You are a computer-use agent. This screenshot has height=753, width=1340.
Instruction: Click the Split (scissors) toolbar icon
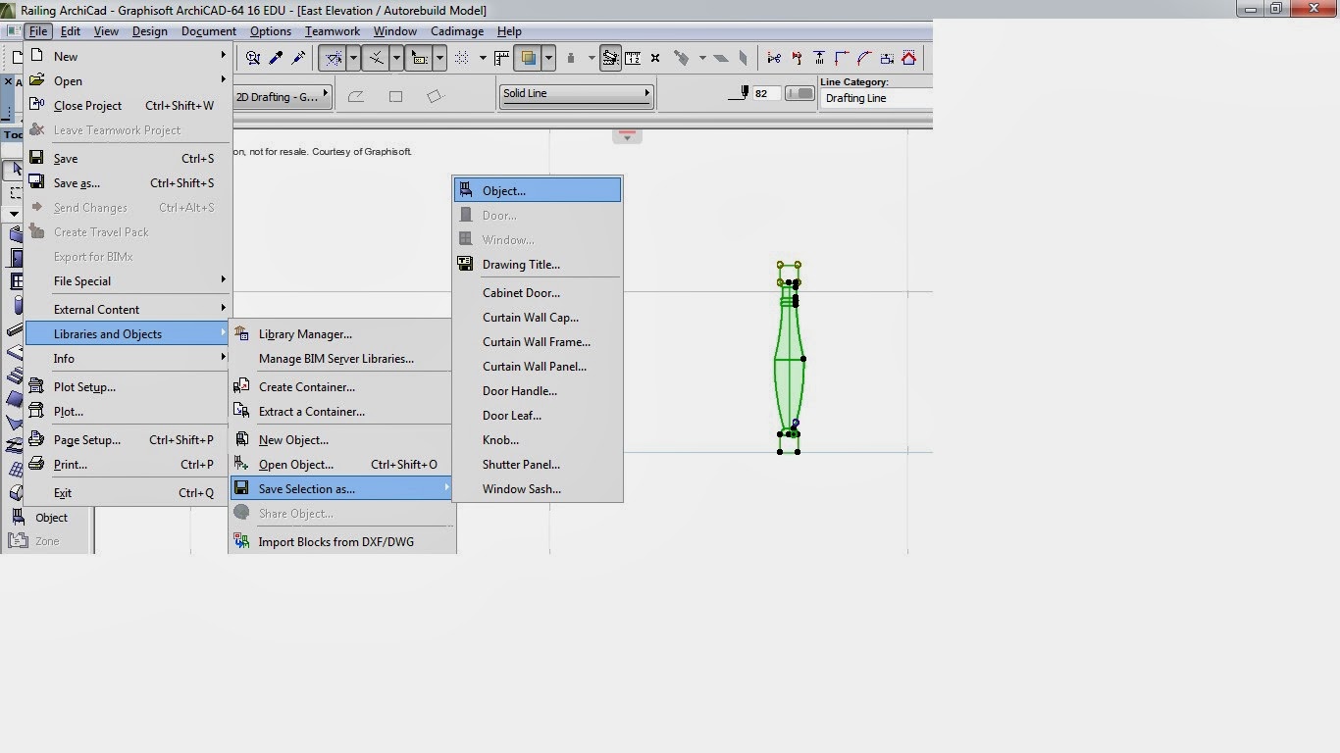pos(775,58)
